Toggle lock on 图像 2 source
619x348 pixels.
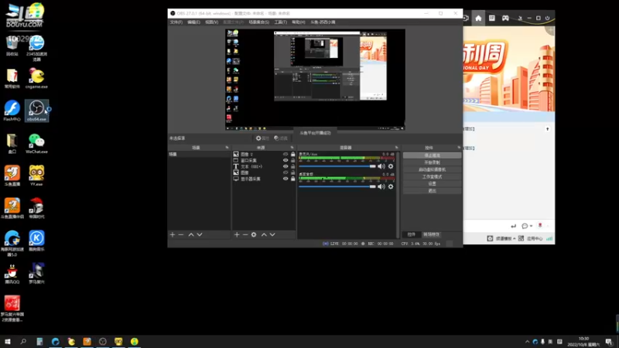(293, 154)
